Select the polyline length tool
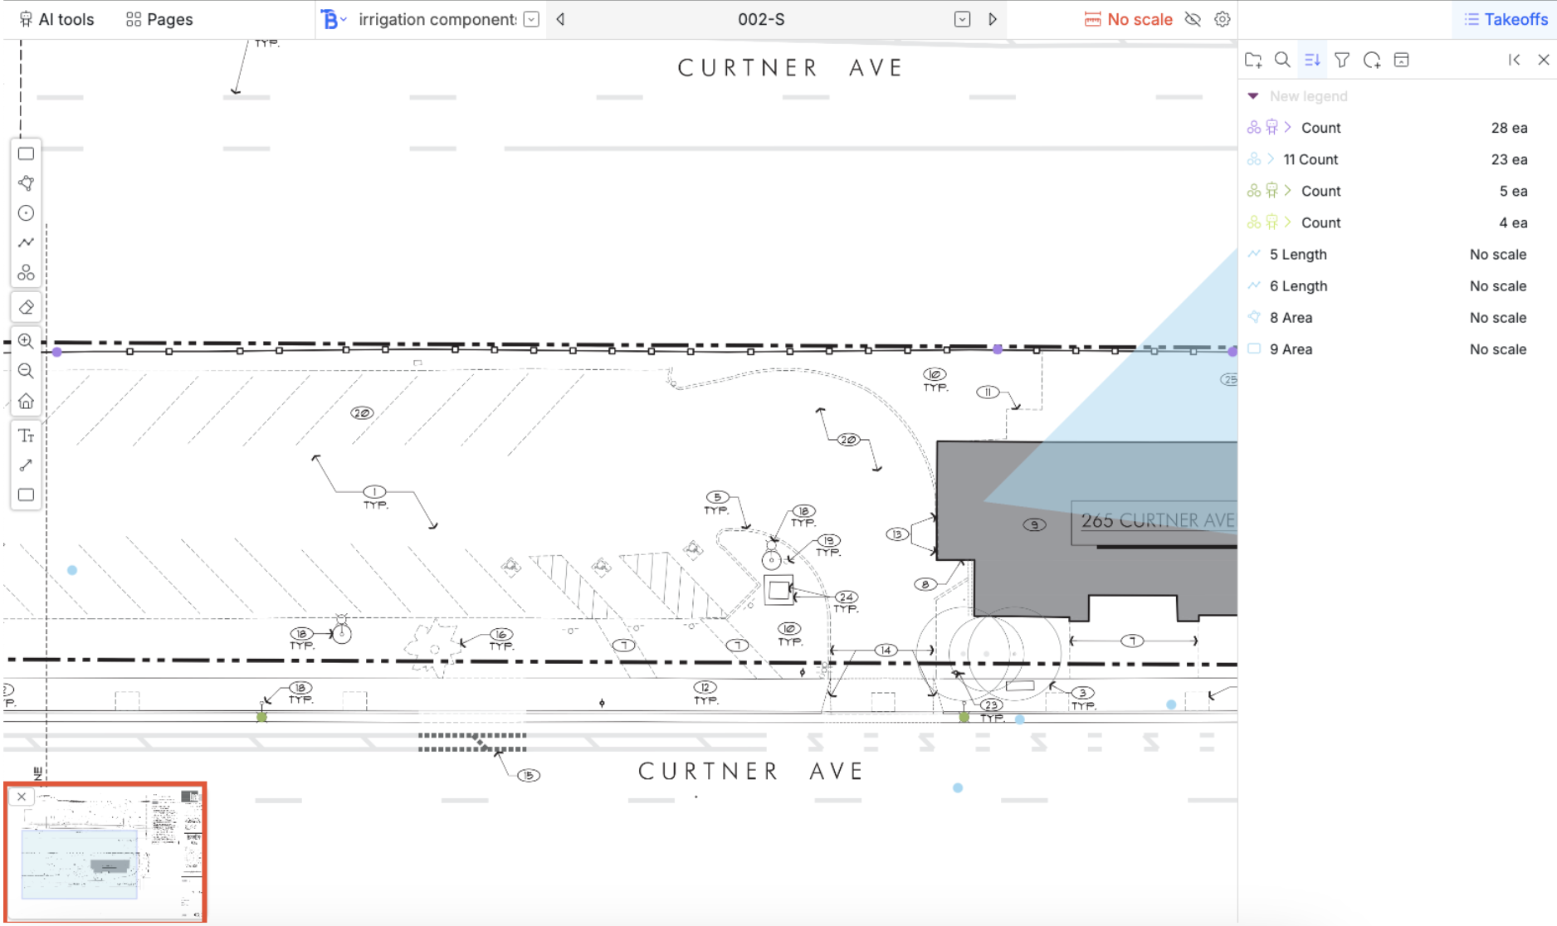The width and height of the screenshot is (1557, 926). click(x=27, y=242)
